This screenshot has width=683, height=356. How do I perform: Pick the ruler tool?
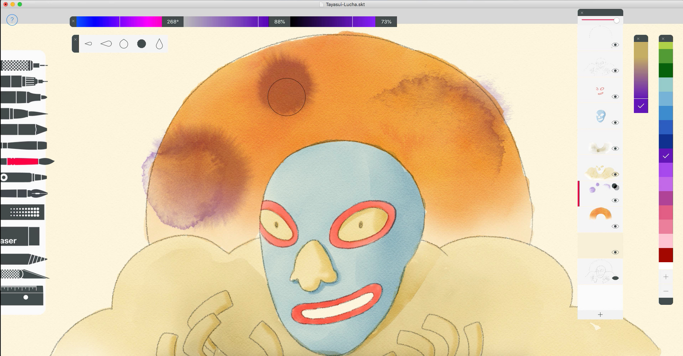[x=22, y=295]
